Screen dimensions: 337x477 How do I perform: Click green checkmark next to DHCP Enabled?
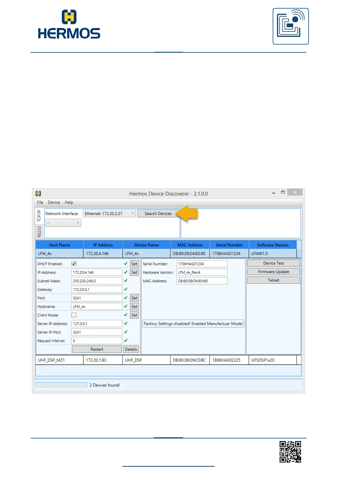click(126, 263)
